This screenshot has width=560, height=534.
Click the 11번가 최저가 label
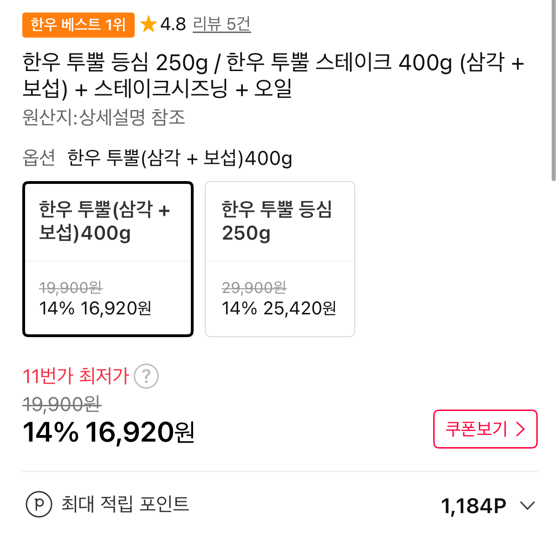[x=76, y=376]
